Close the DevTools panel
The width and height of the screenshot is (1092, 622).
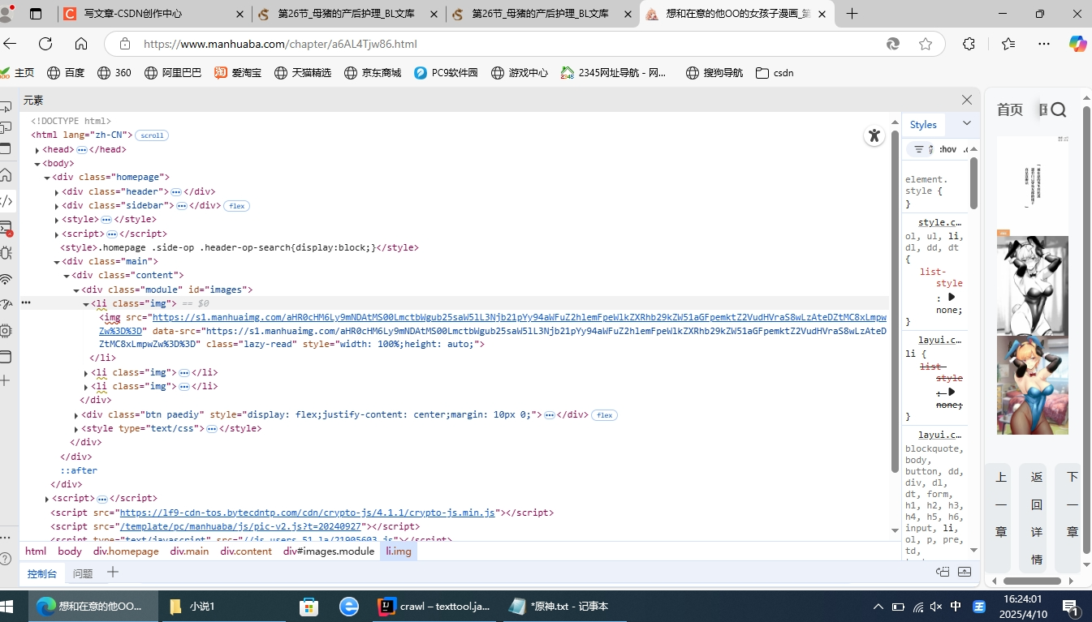(966, 100)
